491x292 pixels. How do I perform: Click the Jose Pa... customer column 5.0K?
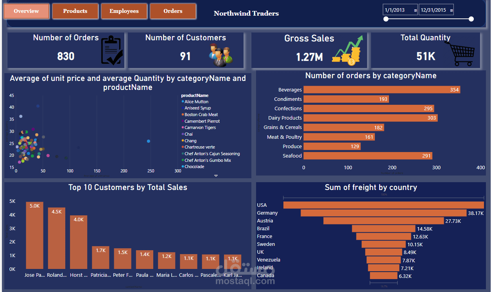(x=35, y=235)
